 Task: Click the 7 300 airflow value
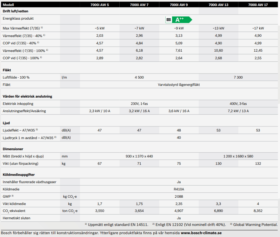(x=238, y=77)
